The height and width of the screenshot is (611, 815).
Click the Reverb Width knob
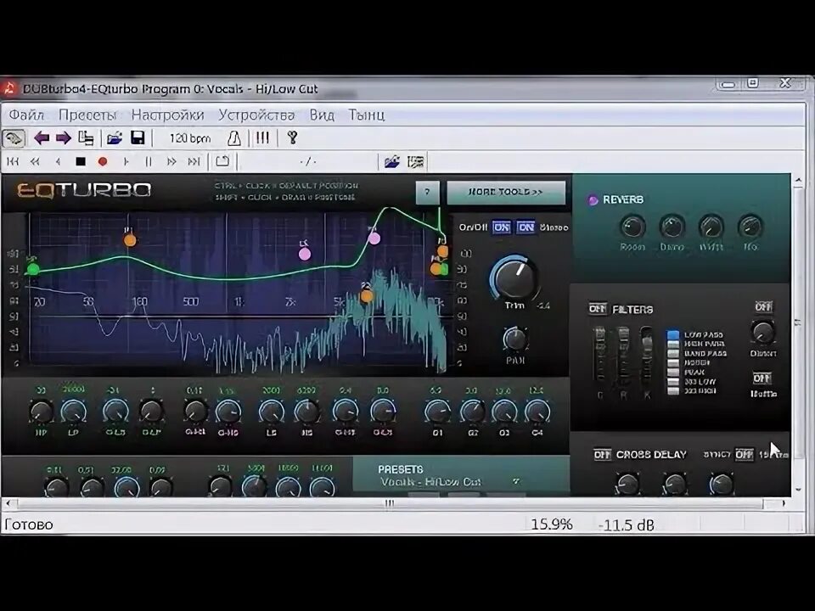click(711, 227)
